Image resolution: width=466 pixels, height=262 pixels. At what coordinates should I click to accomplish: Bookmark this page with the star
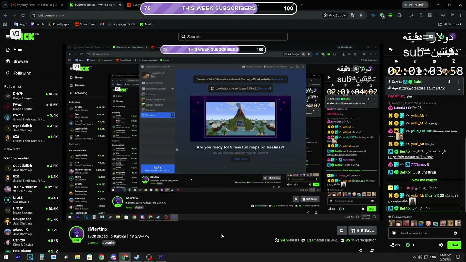[361, 15]
